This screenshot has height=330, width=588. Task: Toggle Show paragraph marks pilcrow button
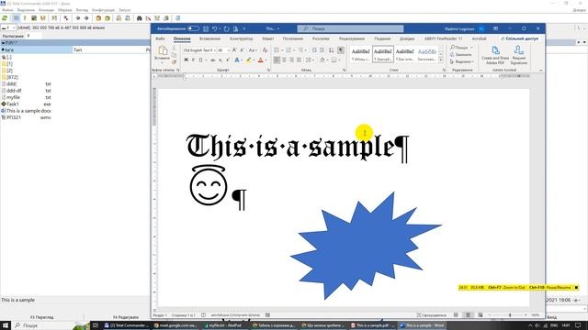(x=341, y=50)
